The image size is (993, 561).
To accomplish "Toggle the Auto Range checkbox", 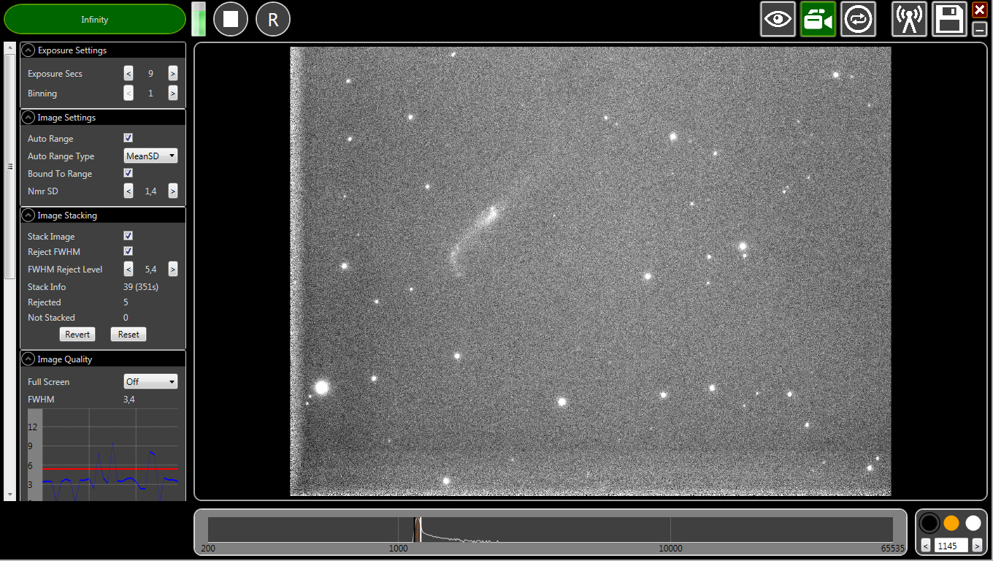I will click(129, 138).
